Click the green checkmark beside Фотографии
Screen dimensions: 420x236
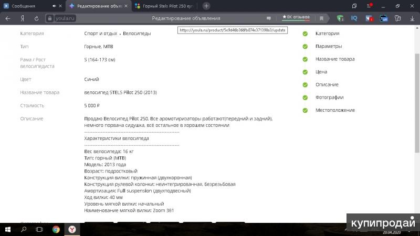(305, 98)
